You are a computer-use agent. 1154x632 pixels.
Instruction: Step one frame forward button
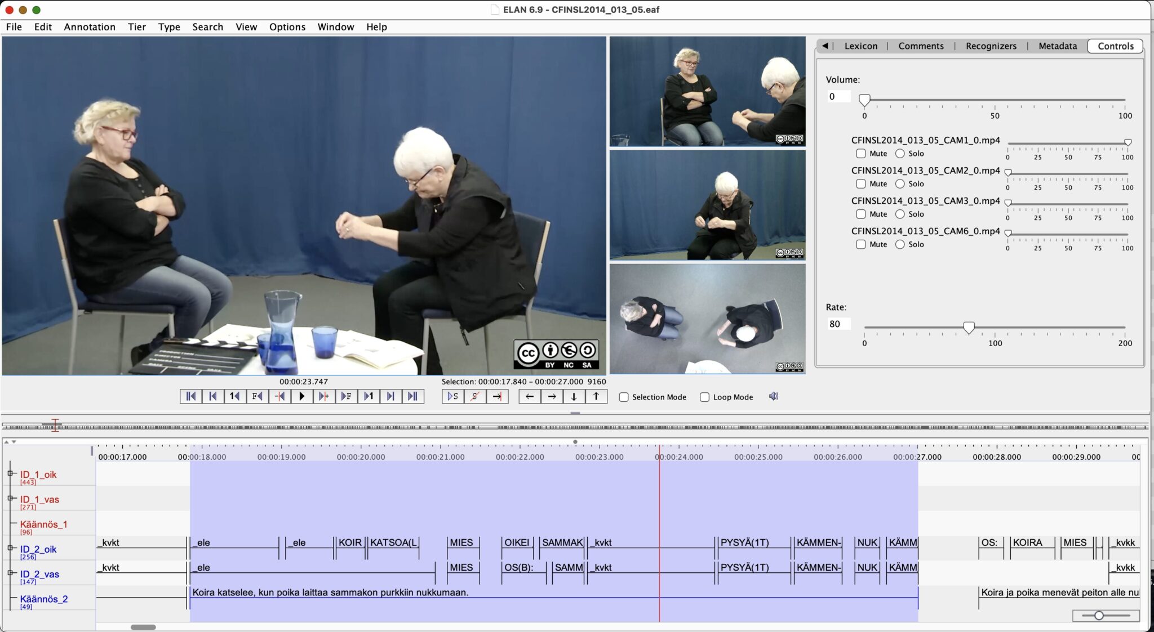346,397
